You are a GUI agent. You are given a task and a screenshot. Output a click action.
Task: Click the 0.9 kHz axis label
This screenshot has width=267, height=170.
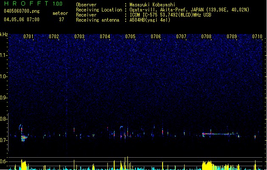click(3, 98)
